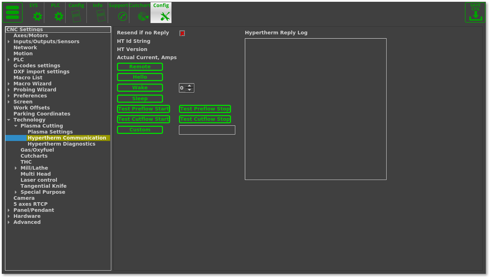Collapse the Technology tree node
This screenshot has width=489, height=277.
(x=9, y=120)
